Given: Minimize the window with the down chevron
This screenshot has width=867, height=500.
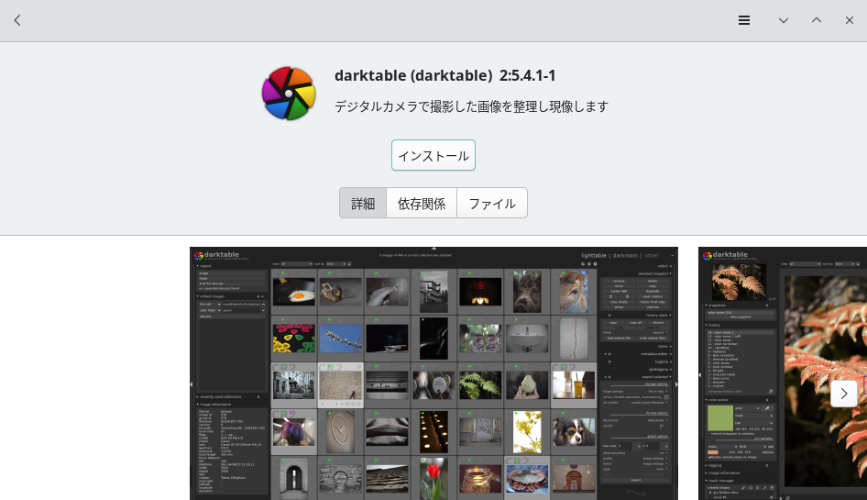Looking at the screenshot, I should coord(784,20).
